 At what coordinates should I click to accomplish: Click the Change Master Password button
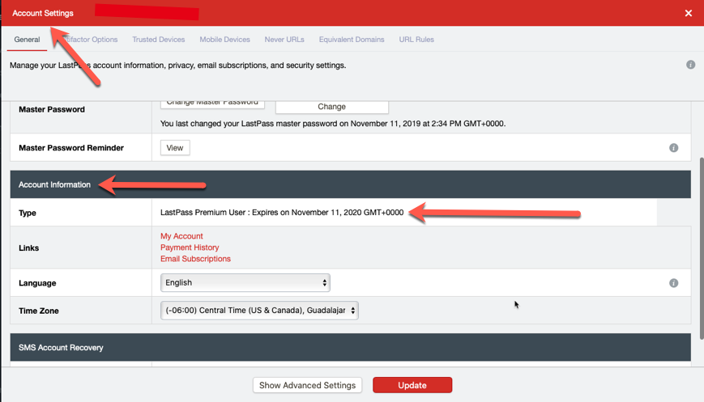coord(212,104)
